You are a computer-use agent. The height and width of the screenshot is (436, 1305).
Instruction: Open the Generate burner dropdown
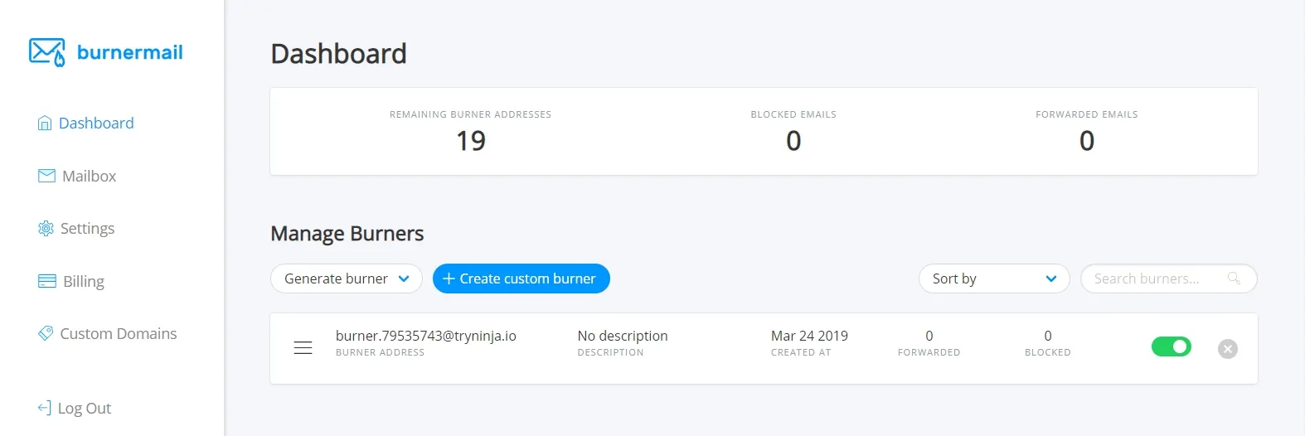(x=347, y=279)
